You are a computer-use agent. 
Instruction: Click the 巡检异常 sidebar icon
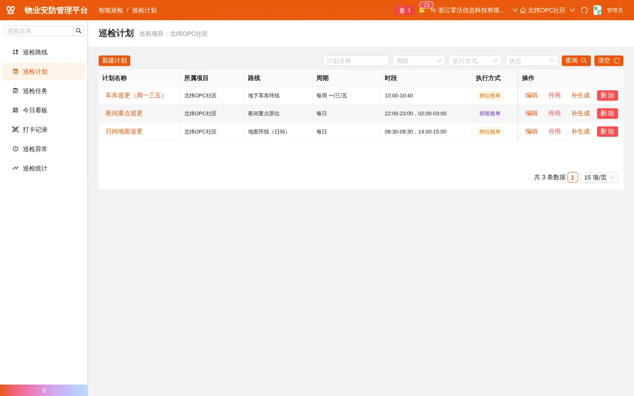pos(15,149)
